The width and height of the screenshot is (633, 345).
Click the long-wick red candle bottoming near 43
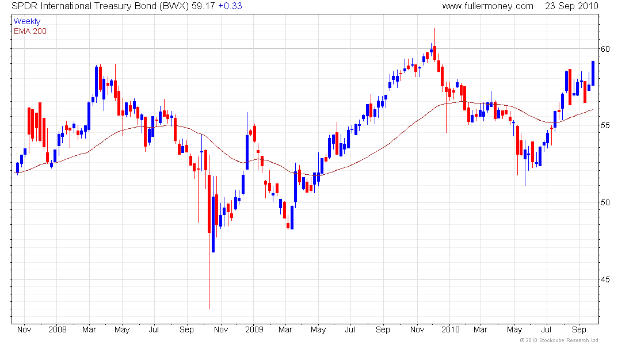click(x=209, y=233)
